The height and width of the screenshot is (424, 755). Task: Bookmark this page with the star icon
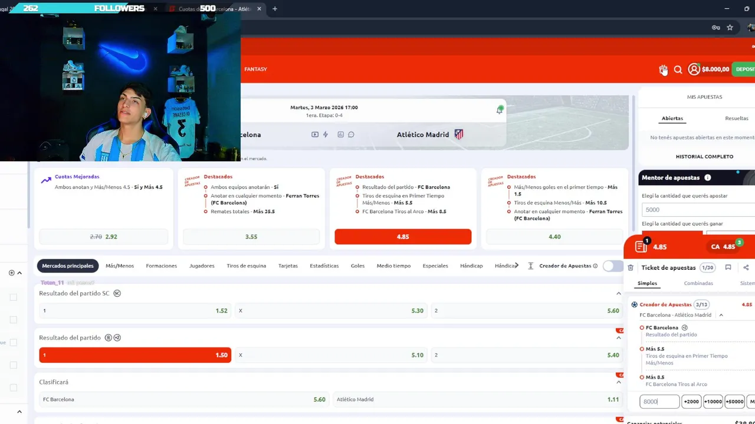click(x=730, y=28)
